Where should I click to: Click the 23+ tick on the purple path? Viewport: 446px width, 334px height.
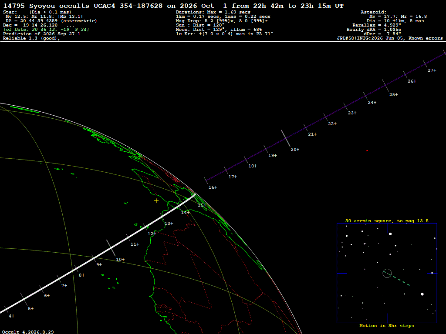(x=352, y=113)
